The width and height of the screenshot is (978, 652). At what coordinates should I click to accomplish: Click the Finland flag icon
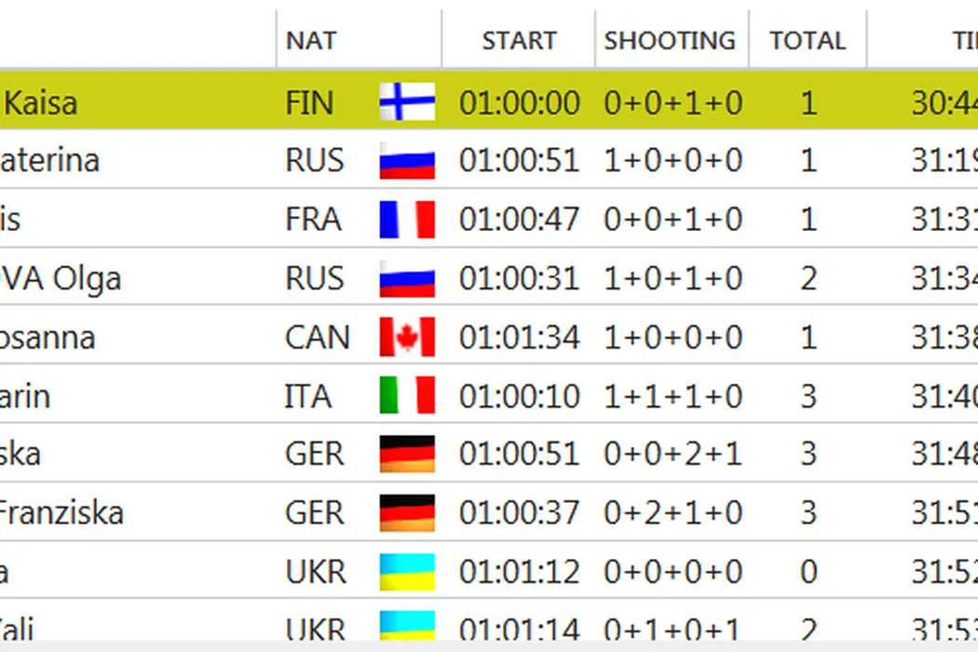[407, 102]
